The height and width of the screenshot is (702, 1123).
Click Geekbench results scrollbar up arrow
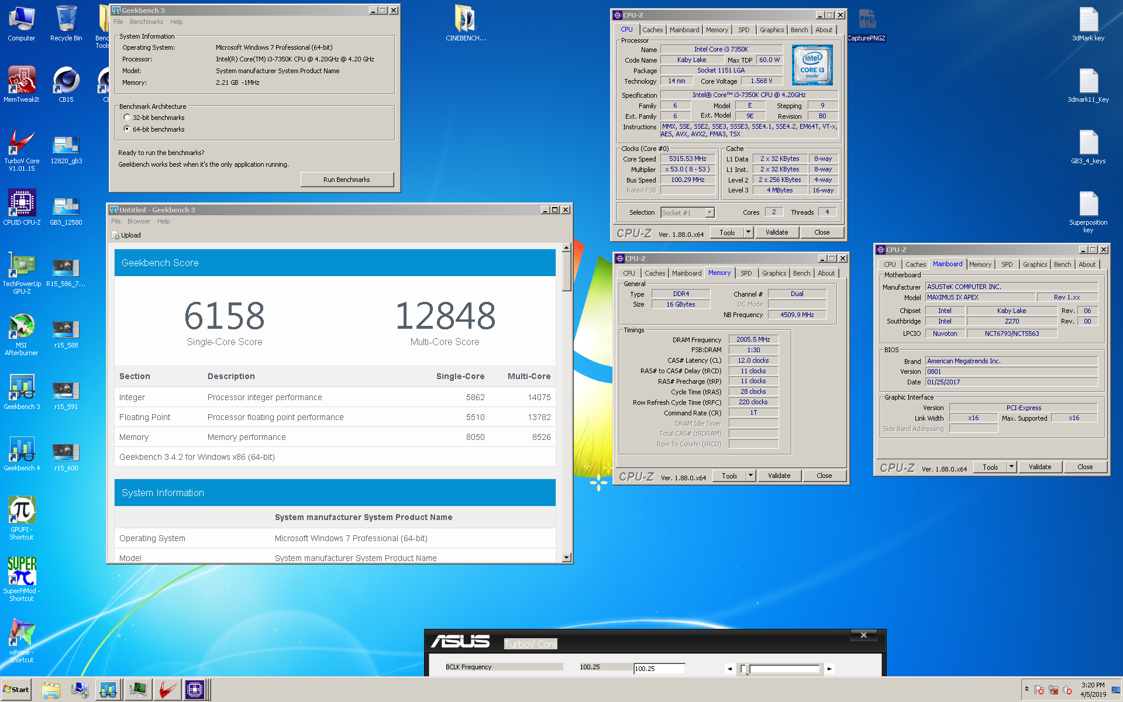point(566,247)
